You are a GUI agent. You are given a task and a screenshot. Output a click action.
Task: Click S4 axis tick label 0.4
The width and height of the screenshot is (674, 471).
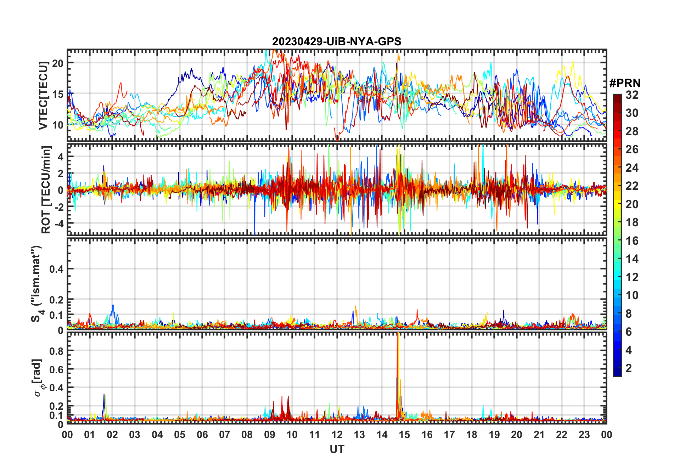[x=56, y=269]
